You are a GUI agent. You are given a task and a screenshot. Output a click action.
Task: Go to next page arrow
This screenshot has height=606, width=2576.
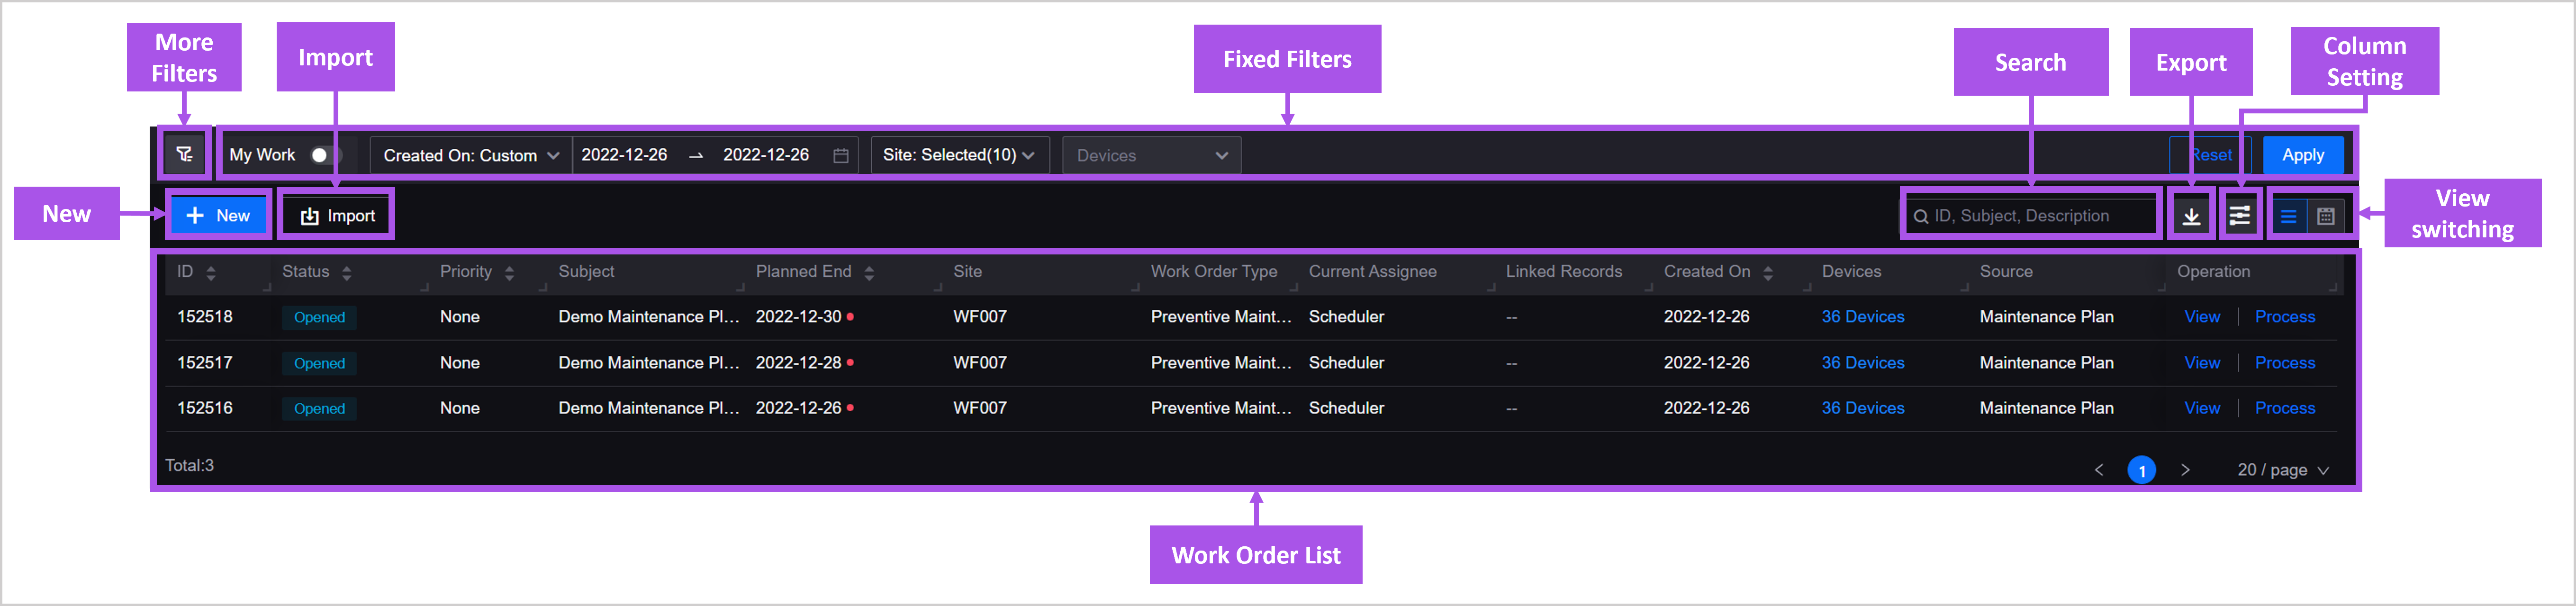(x=2185, y=469)
